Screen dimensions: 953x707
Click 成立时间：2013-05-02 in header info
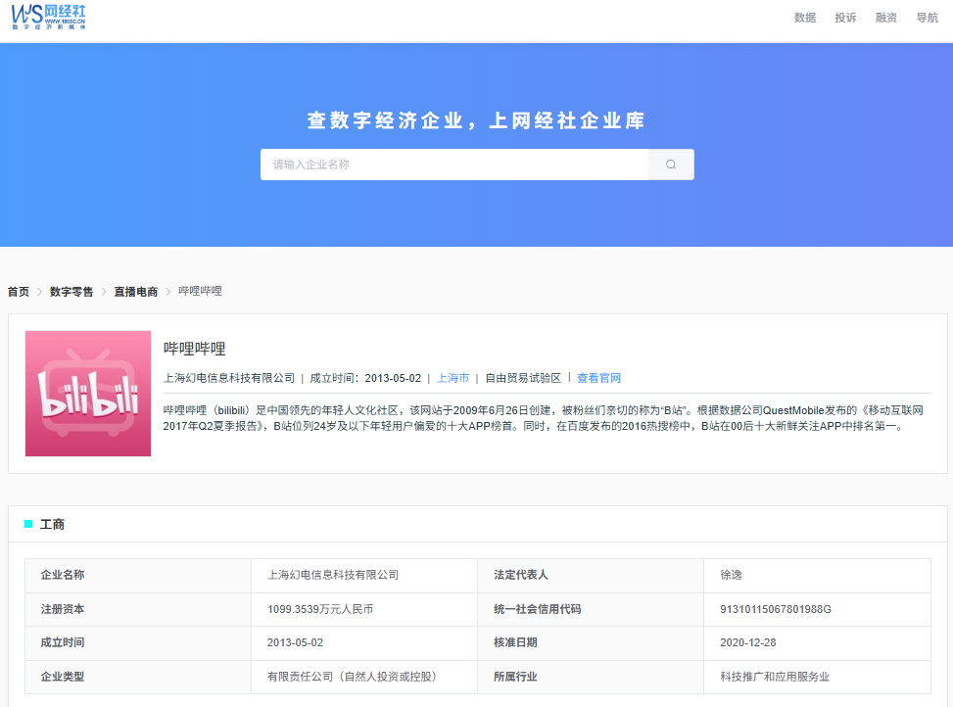(x=365, y=378)
